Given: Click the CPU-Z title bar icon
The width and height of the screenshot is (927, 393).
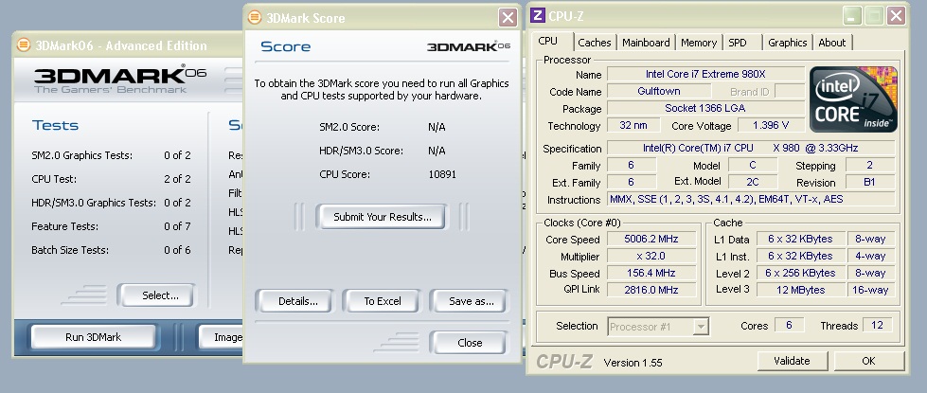Looking at the screenshot, I should pyautogui.click(x=538, y=16).
